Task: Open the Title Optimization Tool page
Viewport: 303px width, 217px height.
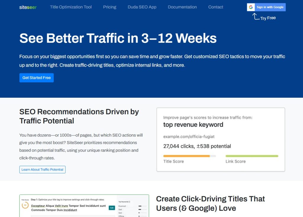Action: click(71, 7)
